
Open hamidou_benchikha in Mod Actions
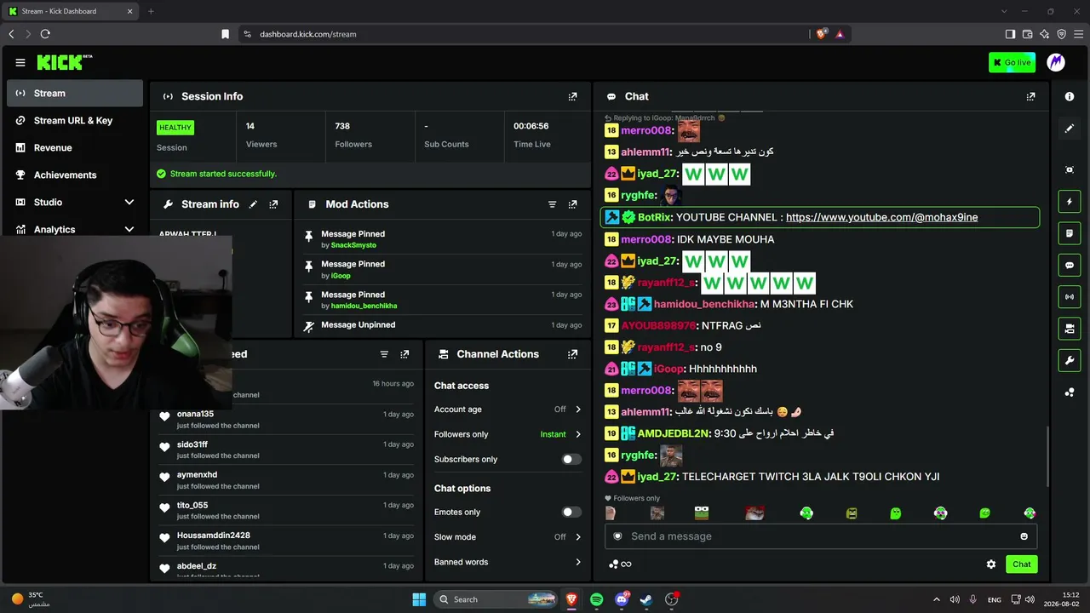coord(364,306)
